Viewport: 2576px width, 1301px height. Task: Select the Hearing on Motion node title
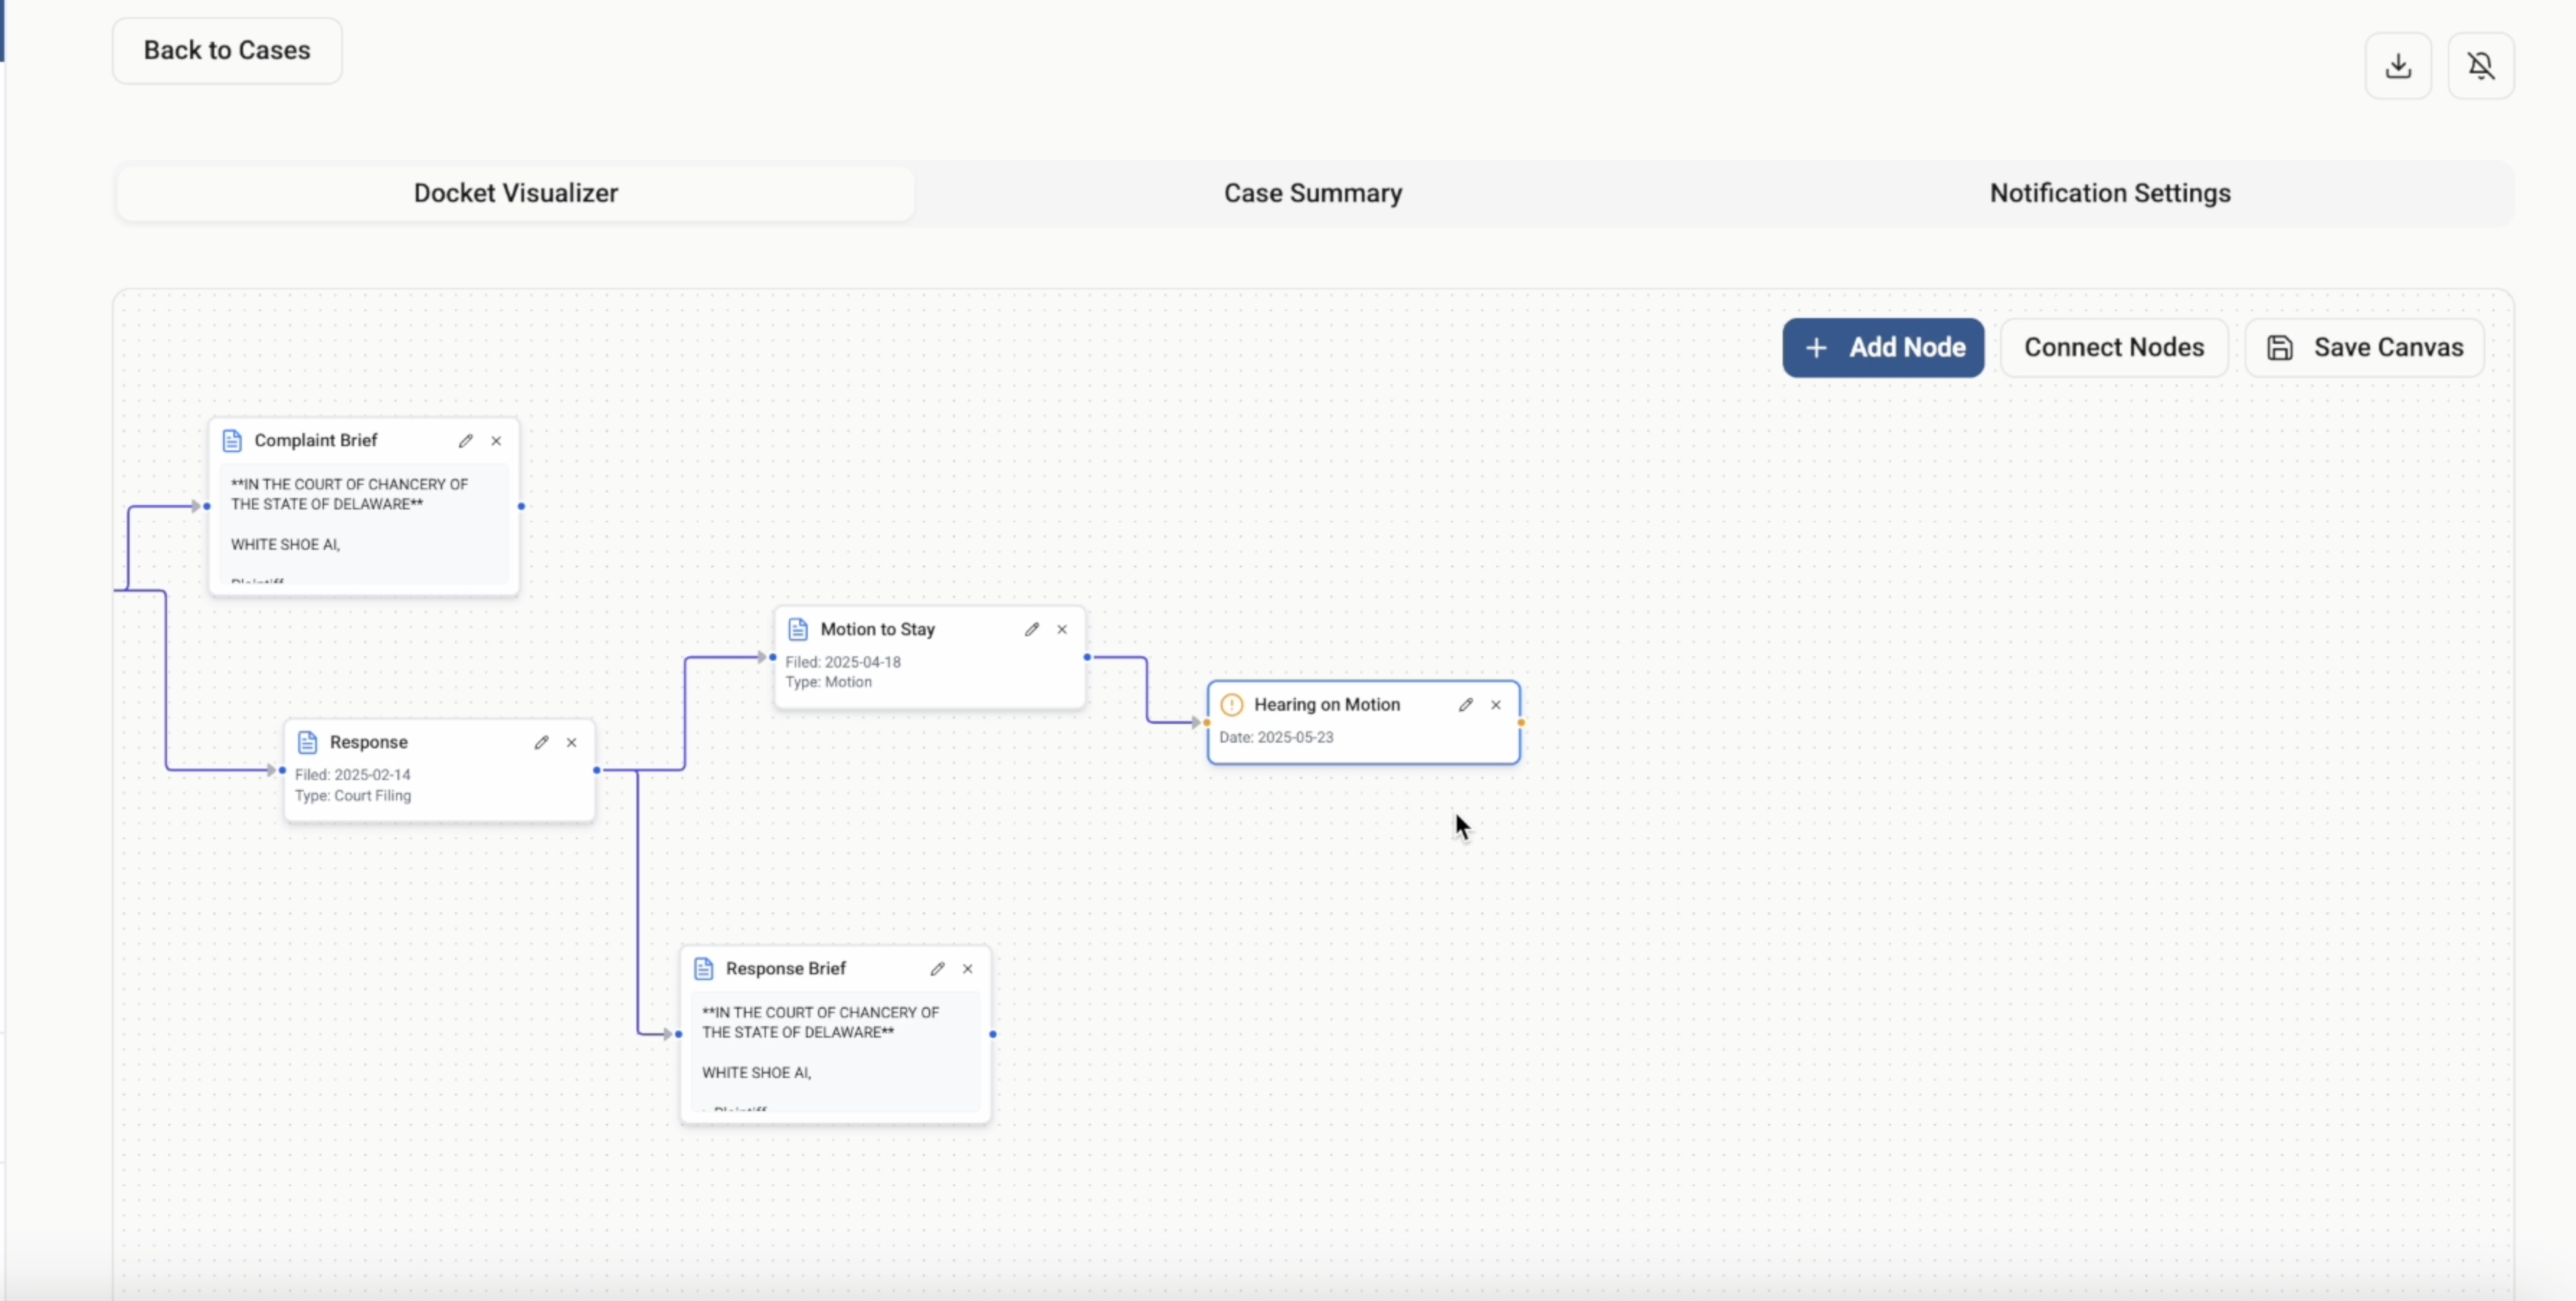pos(1327,704)
